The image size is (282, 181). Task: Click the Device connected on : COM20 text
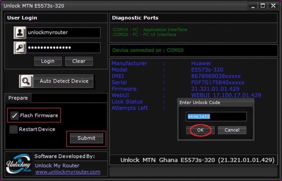coord(148,50)
